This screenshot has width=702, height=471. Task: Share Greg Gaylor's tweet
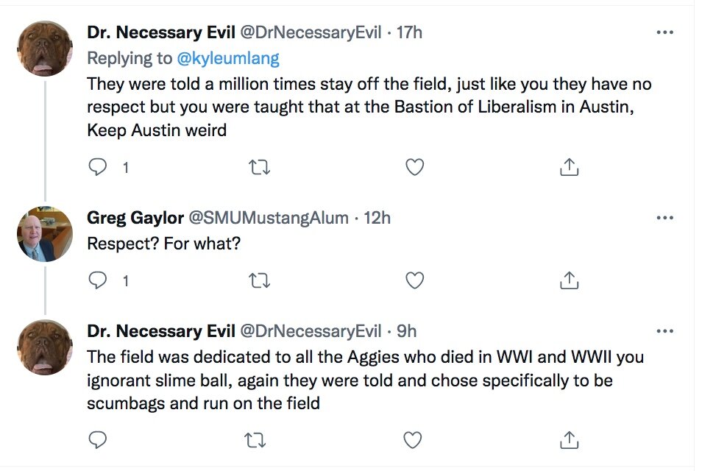(569, 280)
